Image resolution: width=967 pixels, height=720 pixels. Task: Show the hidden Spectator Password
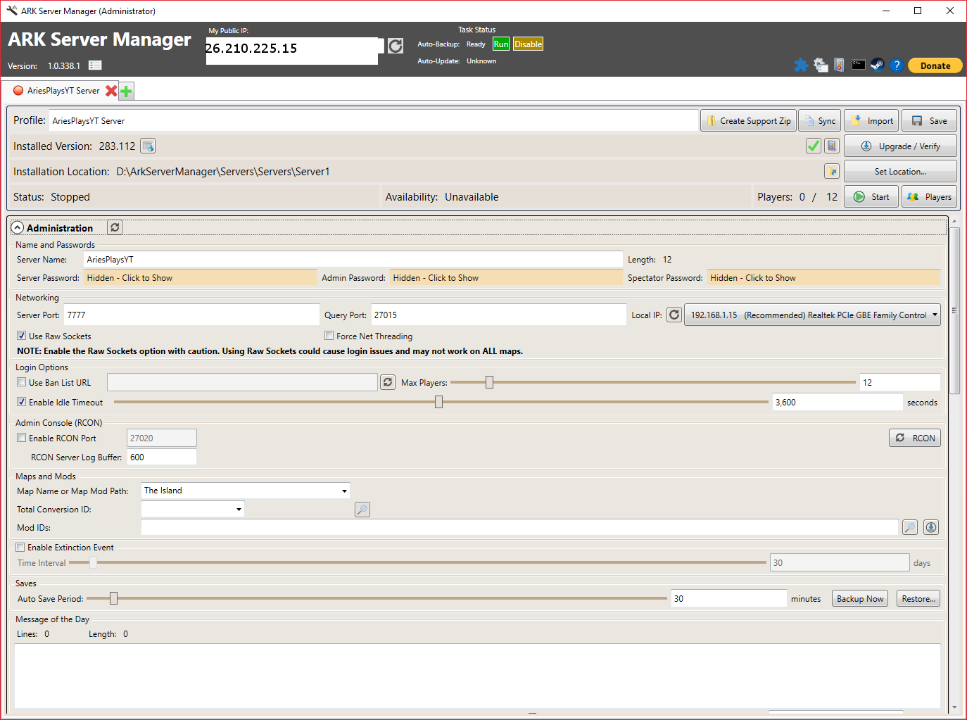[823, 277]
